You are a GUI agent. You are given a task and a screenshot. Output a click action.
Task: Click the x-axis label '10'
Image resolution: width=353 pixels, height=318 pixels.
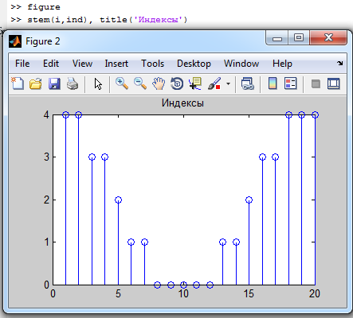(x=183, y=293)
